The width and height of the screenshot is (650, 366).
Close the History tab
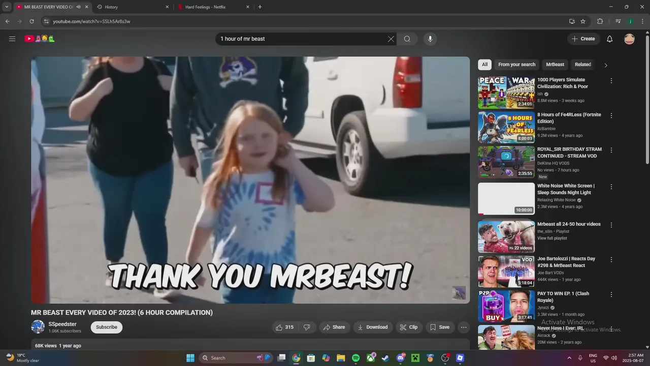(167, 7)
